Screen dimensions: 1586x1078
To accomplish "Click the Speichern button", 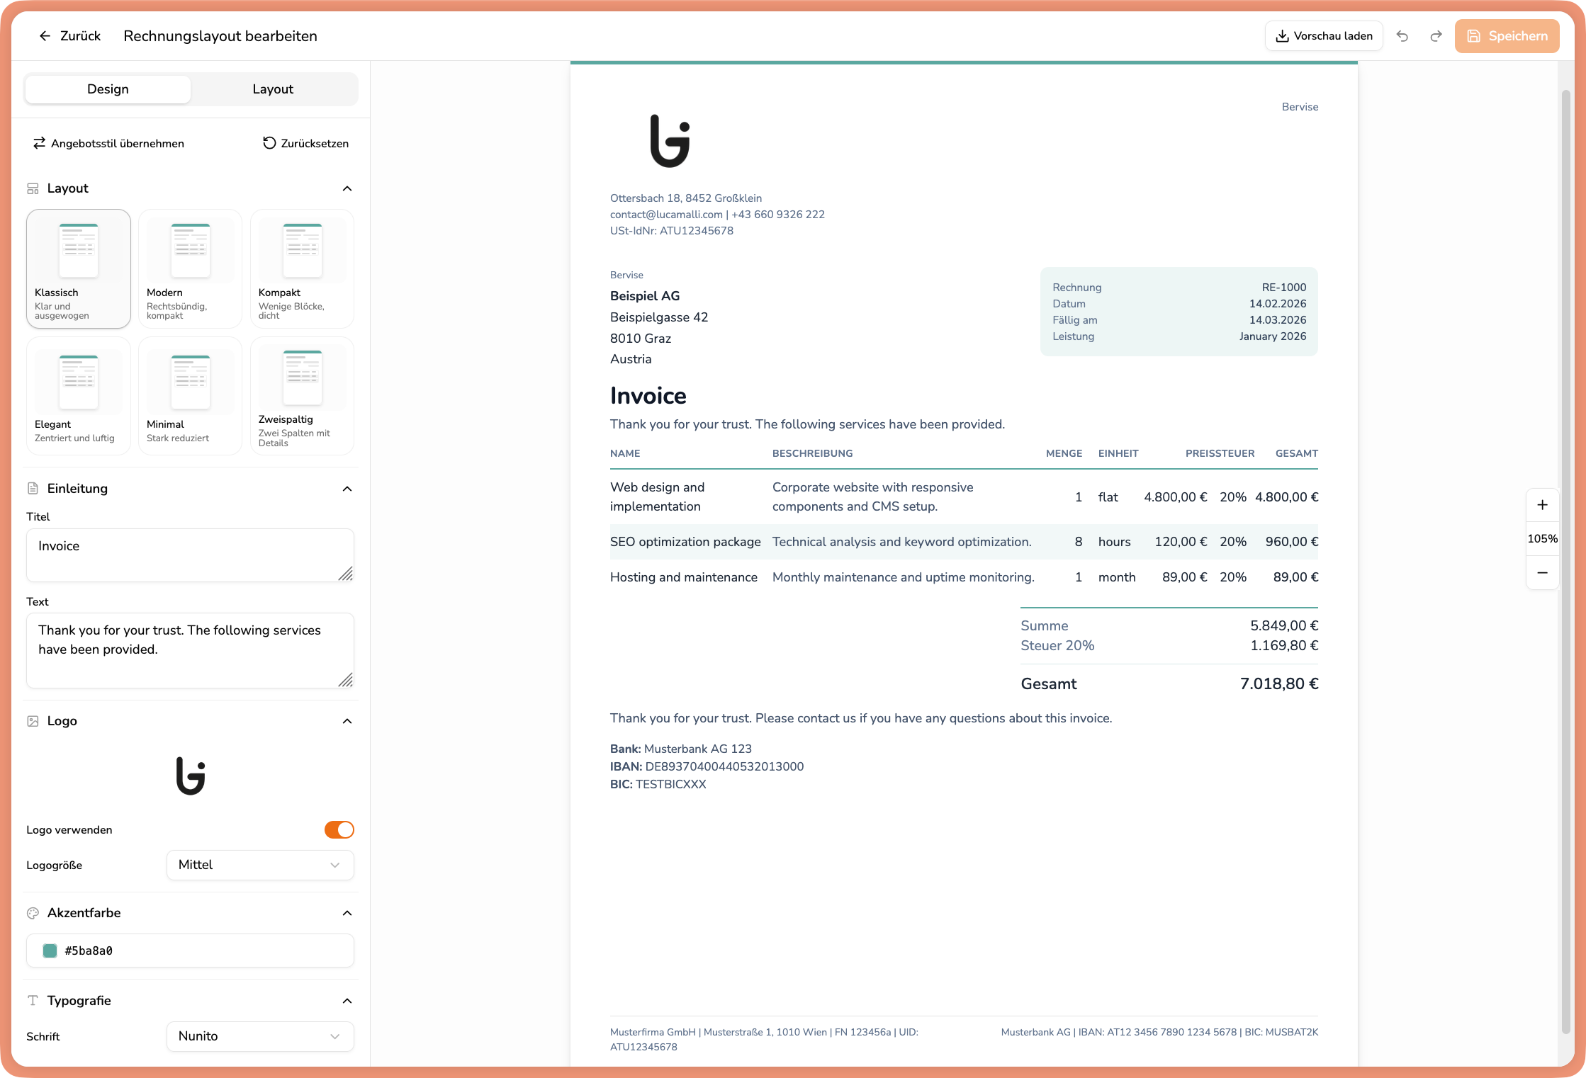I will click(1507, 35).
